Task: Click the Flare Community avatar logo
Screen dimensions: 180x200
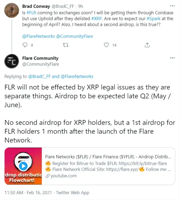Action: tap(12, 61)
